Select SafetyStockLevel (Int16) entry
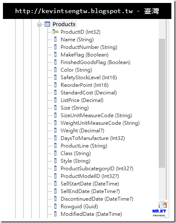176x223 pixels. pyautogui.click(x=89, y=78)
